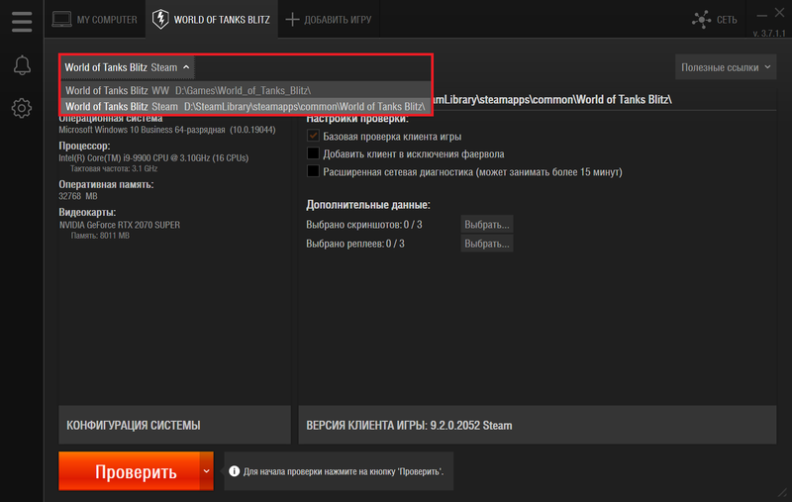Open arrow dropdown next to Проверить
Screen dimensions: 792x502
click(207, 471)
